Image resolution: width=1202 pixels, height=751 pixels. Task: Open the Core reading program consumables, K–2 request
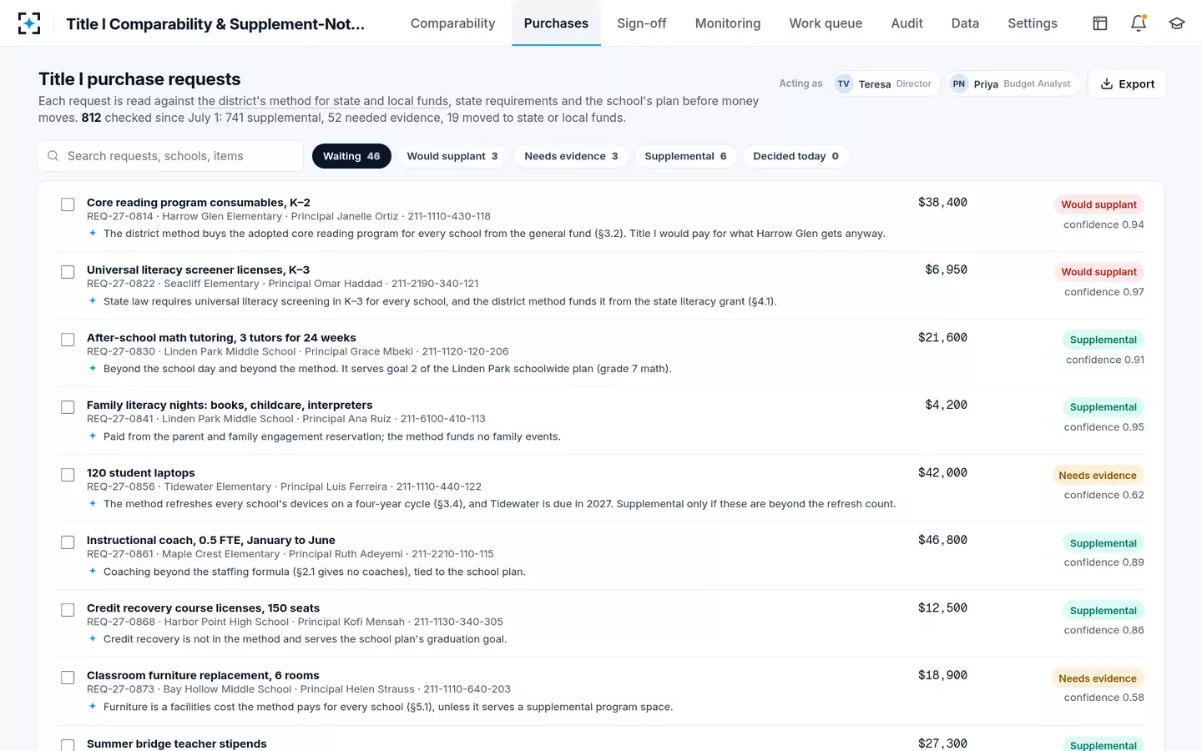click(x=199, y=203)
